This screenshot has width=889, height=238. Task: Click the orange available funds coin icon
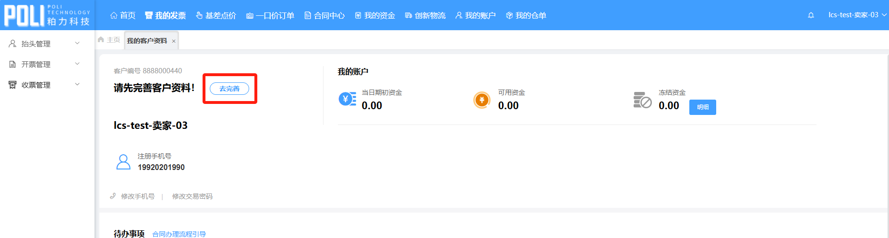(x=481, y=100)
